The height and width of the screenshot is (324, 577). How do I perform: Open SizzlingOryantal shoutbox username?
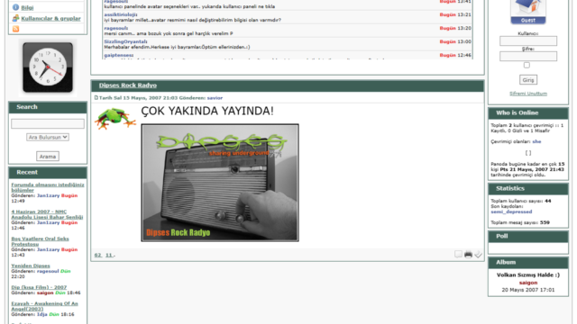coord(125,41)
